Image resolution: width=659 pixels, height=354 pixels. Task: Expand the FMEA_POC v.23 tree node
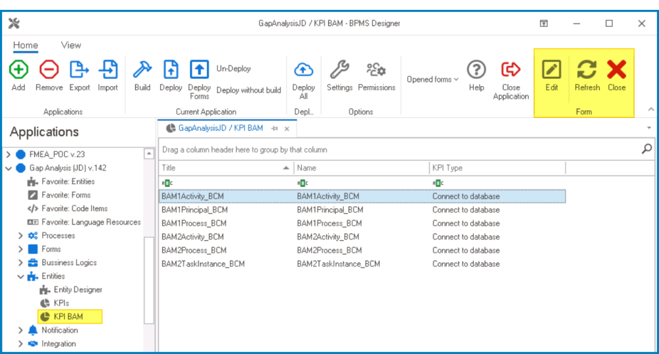9,155
